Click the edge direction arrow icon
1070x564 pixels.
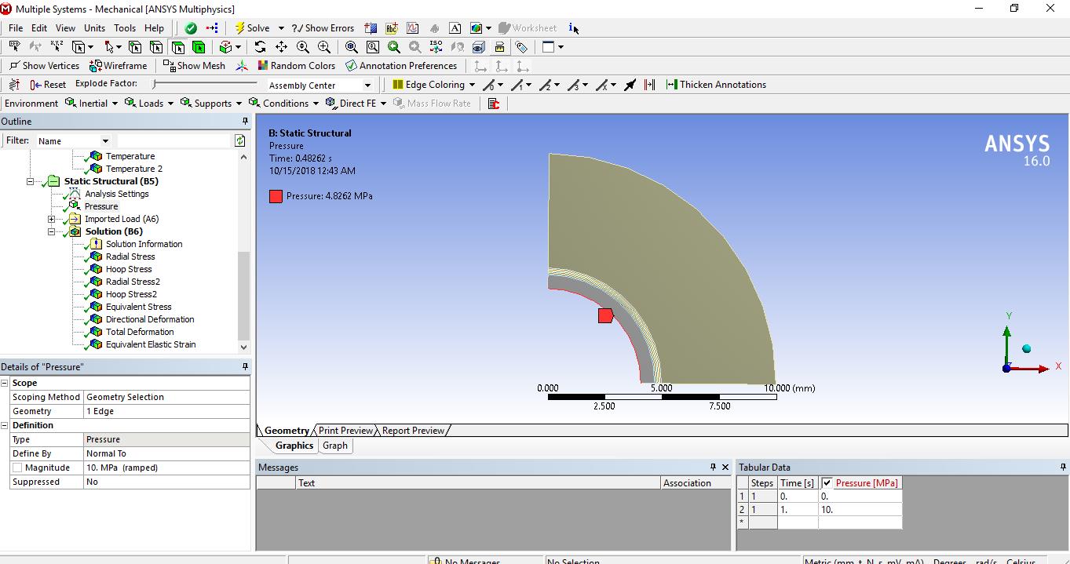pos(630,85)
